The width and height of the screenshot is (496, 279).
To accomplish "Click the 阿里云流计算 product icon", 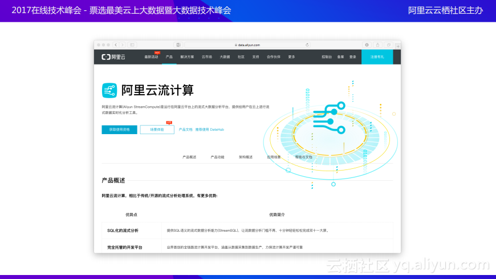I will tap(109, 90).
